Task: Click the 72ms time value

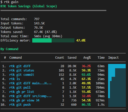Action: (101, 70)
